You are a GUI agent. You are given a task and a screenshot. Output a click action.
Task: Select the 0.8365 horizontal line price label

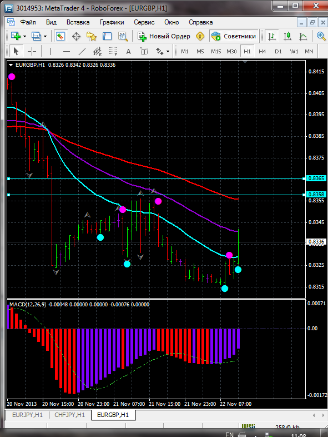click(x=316, y=178)
